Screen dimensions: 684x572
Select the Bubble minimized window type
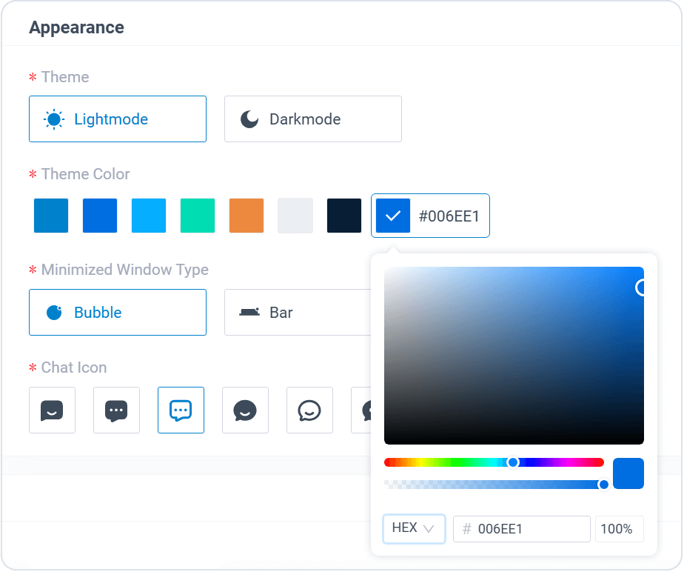point(118,312)
